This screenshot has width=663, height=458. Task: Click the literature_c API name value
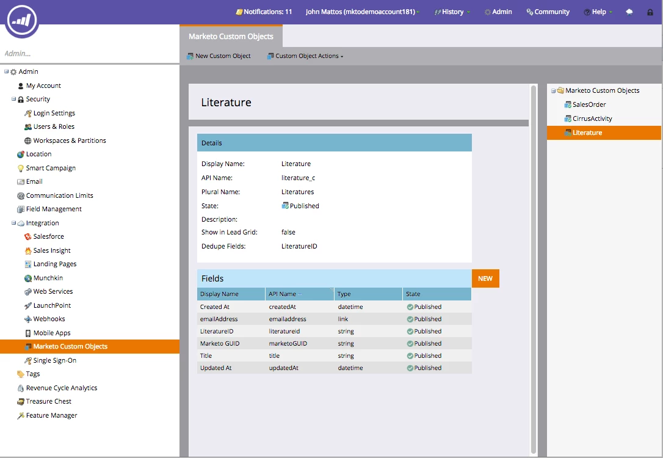coord(298,178)
